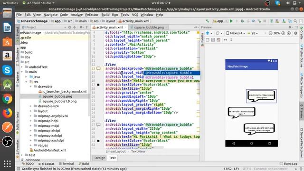Viewport: 304px width, 171px height.
Task: Open Firefox from Ubuntu dock
Action: tap(8, 113)
